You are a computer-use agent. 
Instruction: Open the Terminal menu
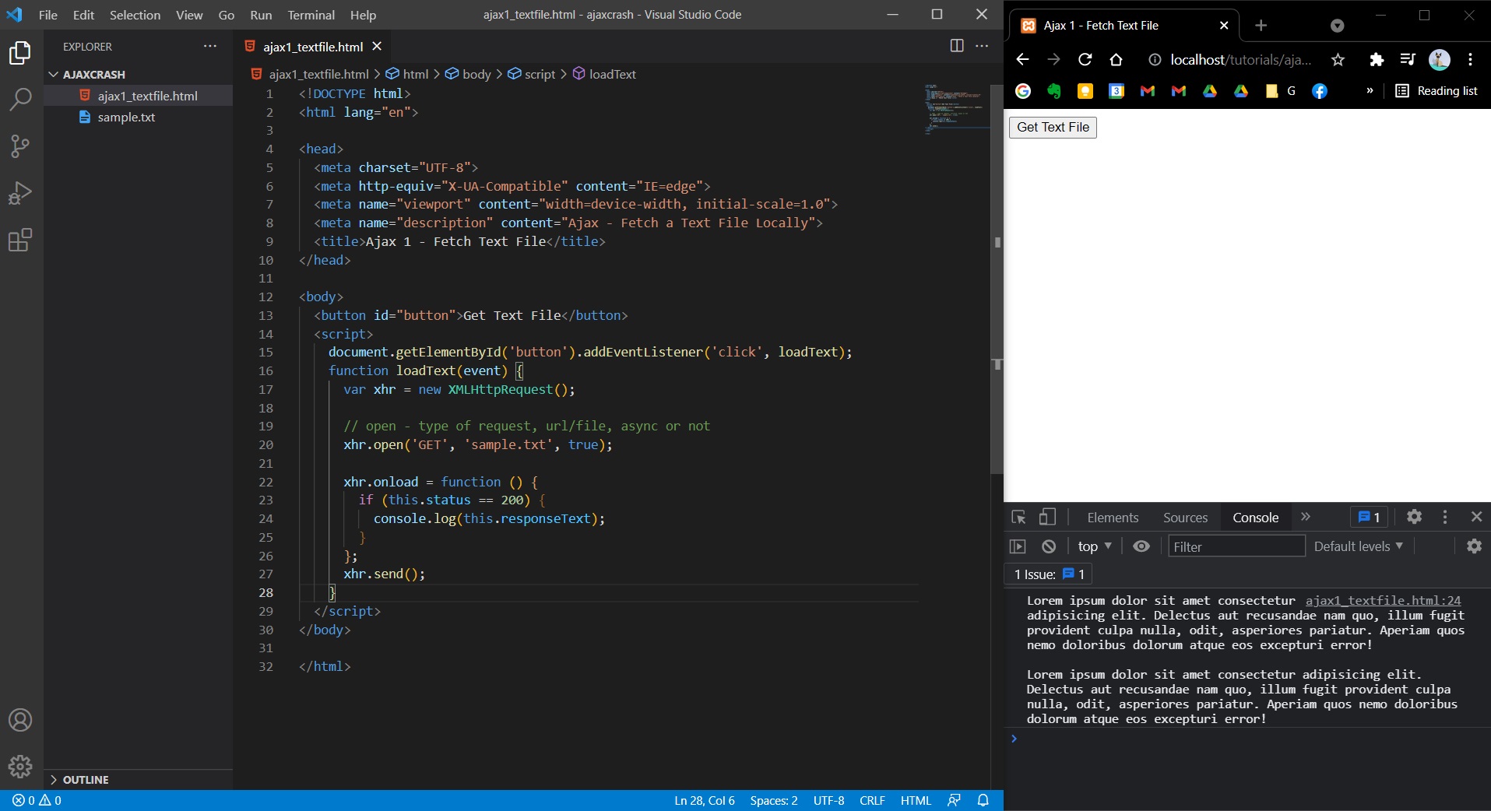pos(311,15)
